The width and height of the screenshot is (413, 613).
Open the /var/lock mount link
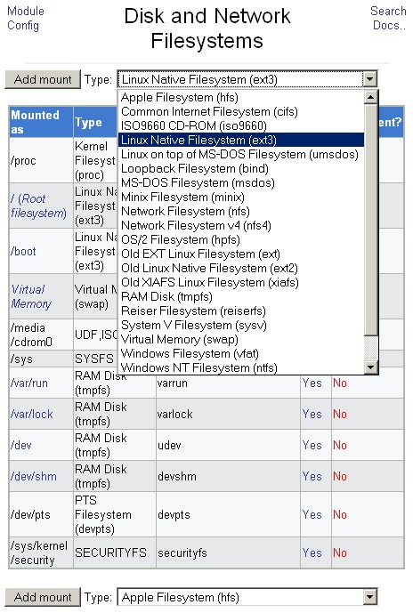coord(32,414)
